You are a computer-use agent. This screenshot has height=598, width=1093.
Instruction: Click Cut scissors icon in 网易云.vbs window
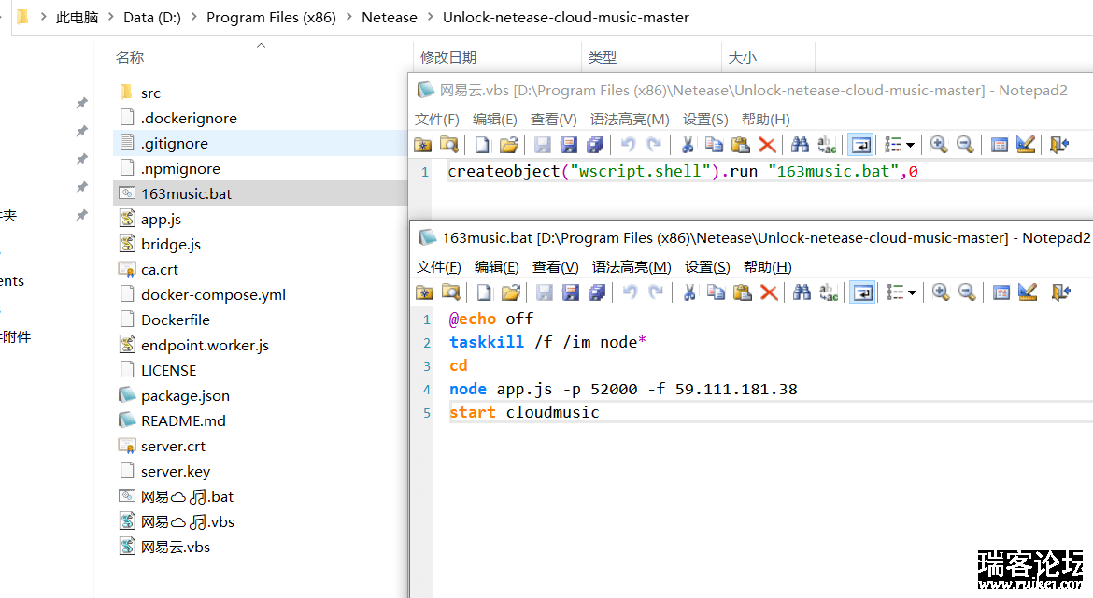[688, 145]
